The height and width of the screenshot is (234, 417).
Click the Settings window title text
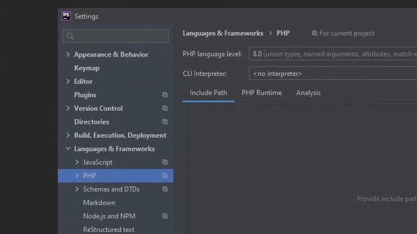click(87, 16)
